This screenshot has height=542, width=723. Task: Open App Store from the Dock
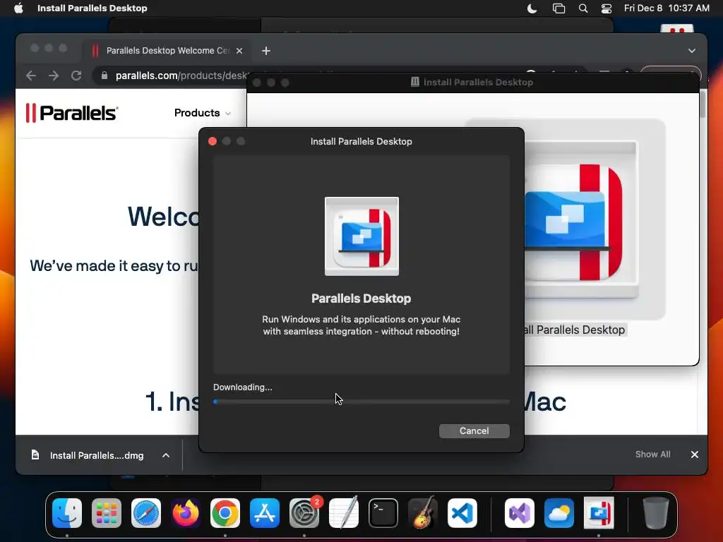265,513
